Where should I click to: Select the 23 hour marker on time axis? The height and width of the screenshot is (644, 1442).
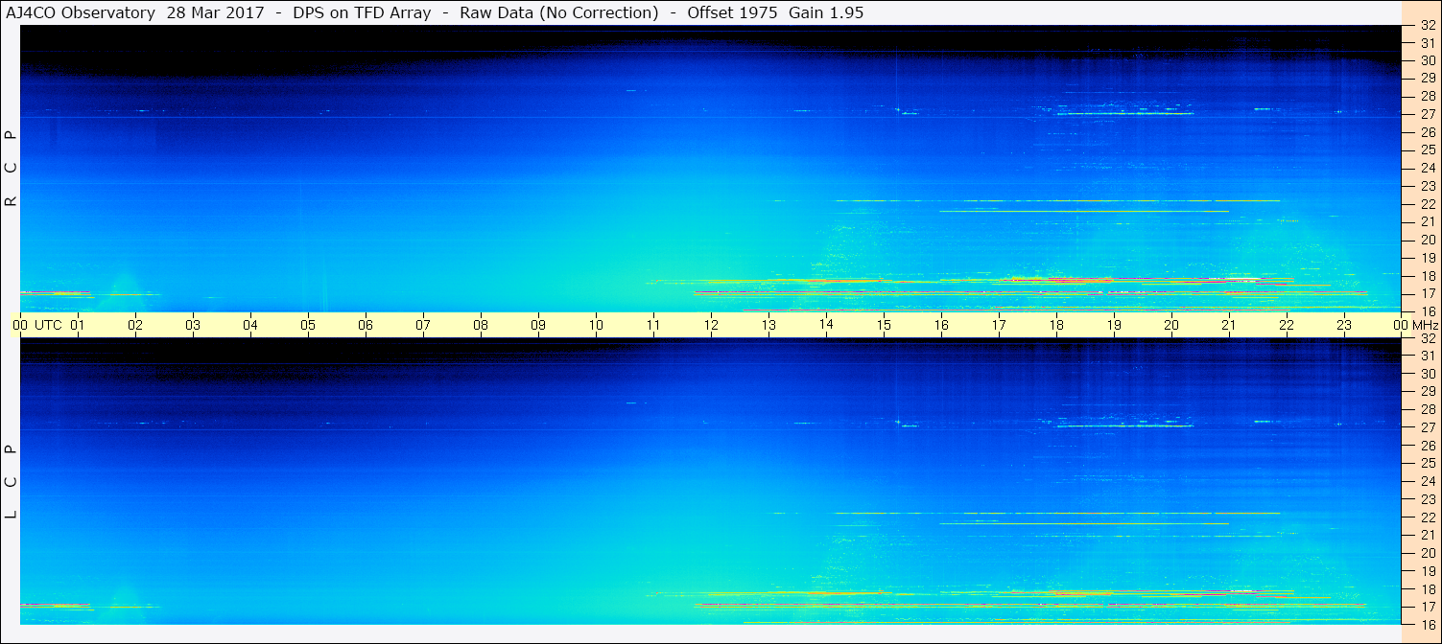coord(1344,325)
